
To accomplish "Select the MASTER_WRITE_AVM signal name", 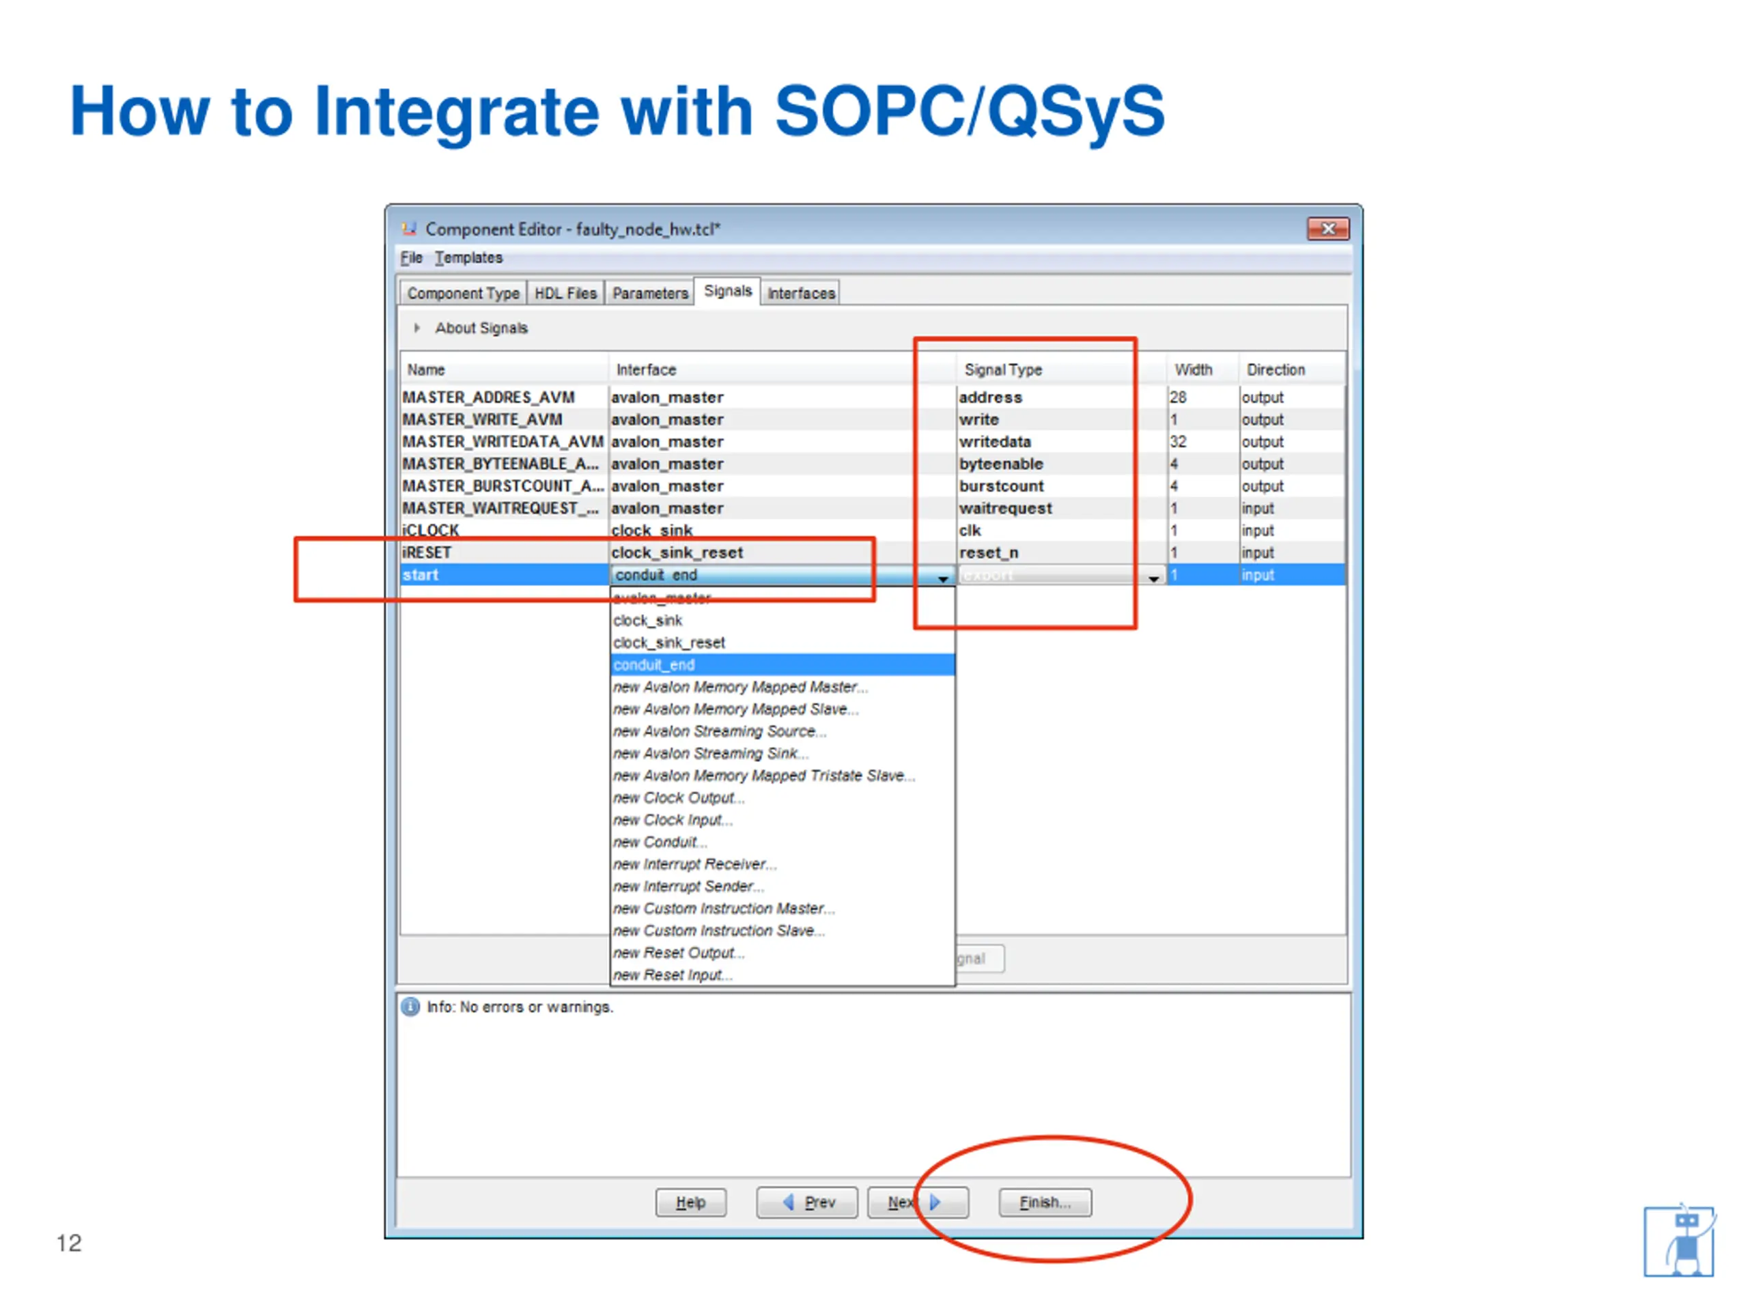I will (482, 420).
